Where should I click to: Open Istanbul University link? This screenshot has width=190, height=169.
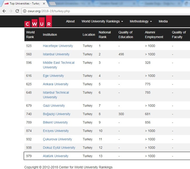coord(56,54)
